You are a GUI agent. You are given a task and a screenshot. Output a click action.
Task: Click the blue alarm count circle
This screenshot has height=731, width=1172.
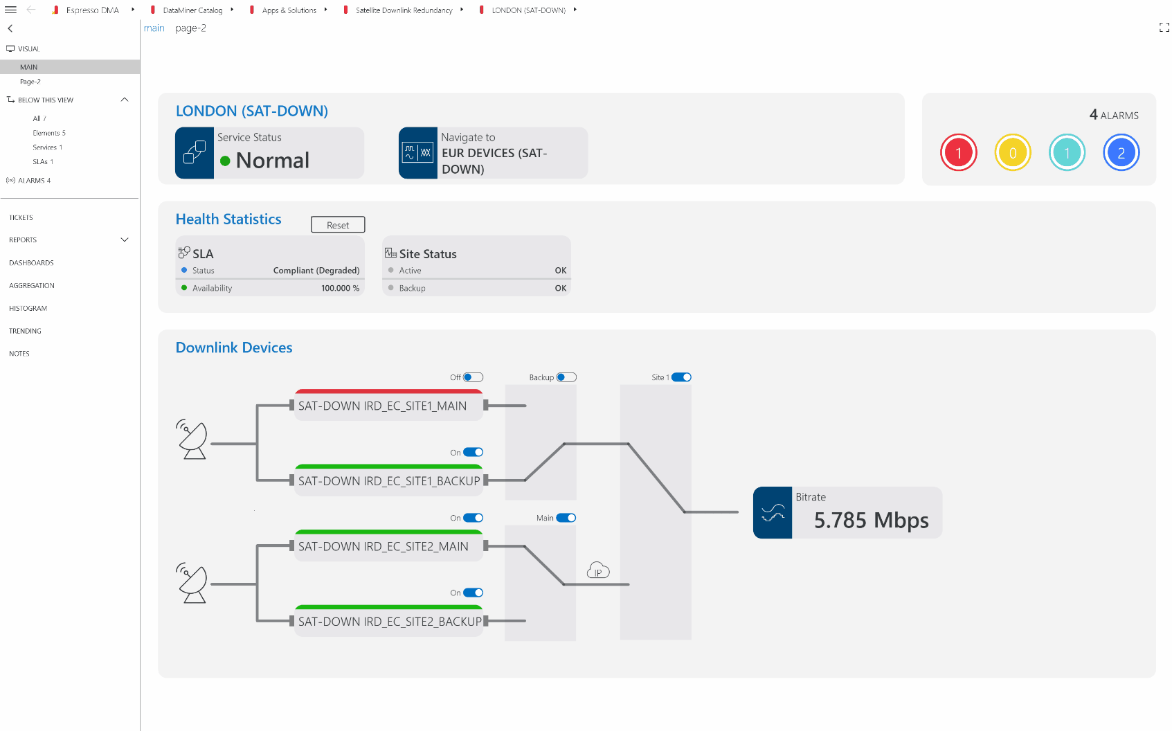[1121, 153]
